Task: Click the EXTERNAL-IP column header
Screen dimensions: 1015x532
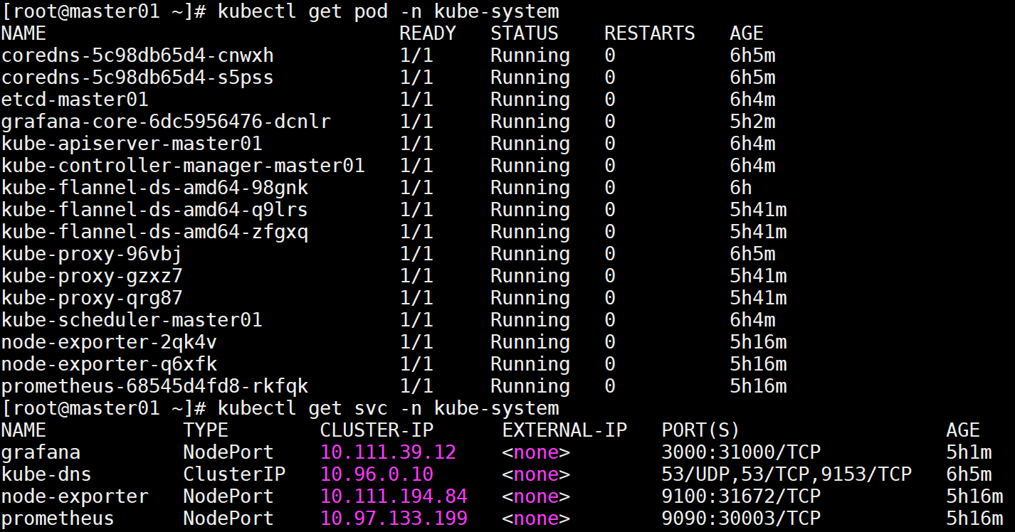Action: [x=564, y=430]
